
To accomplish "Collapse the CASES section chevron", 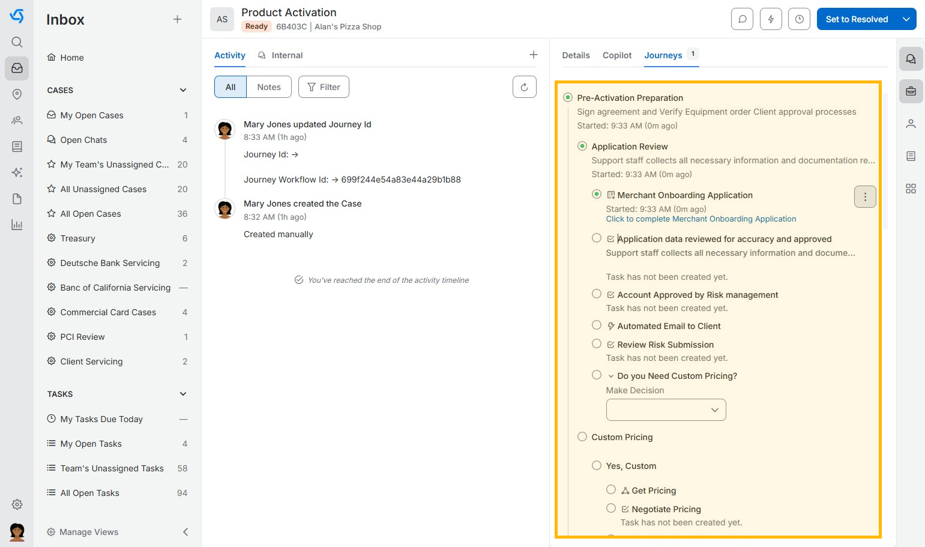I will pyautogui.click(x=183, y=90).
